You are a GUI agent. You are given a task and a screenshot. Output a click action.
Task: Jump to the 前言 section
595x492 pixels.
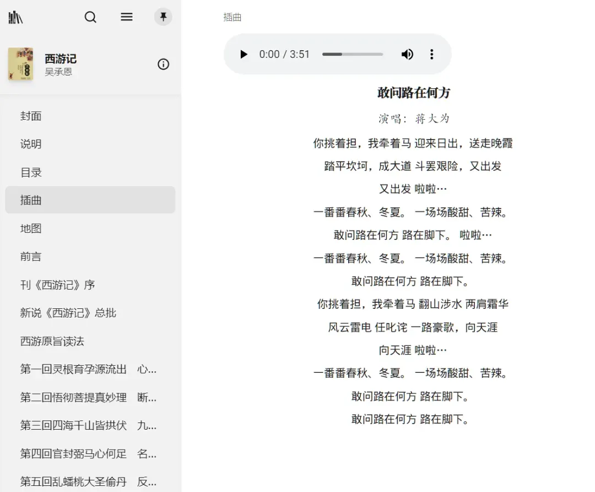[90, 256]
